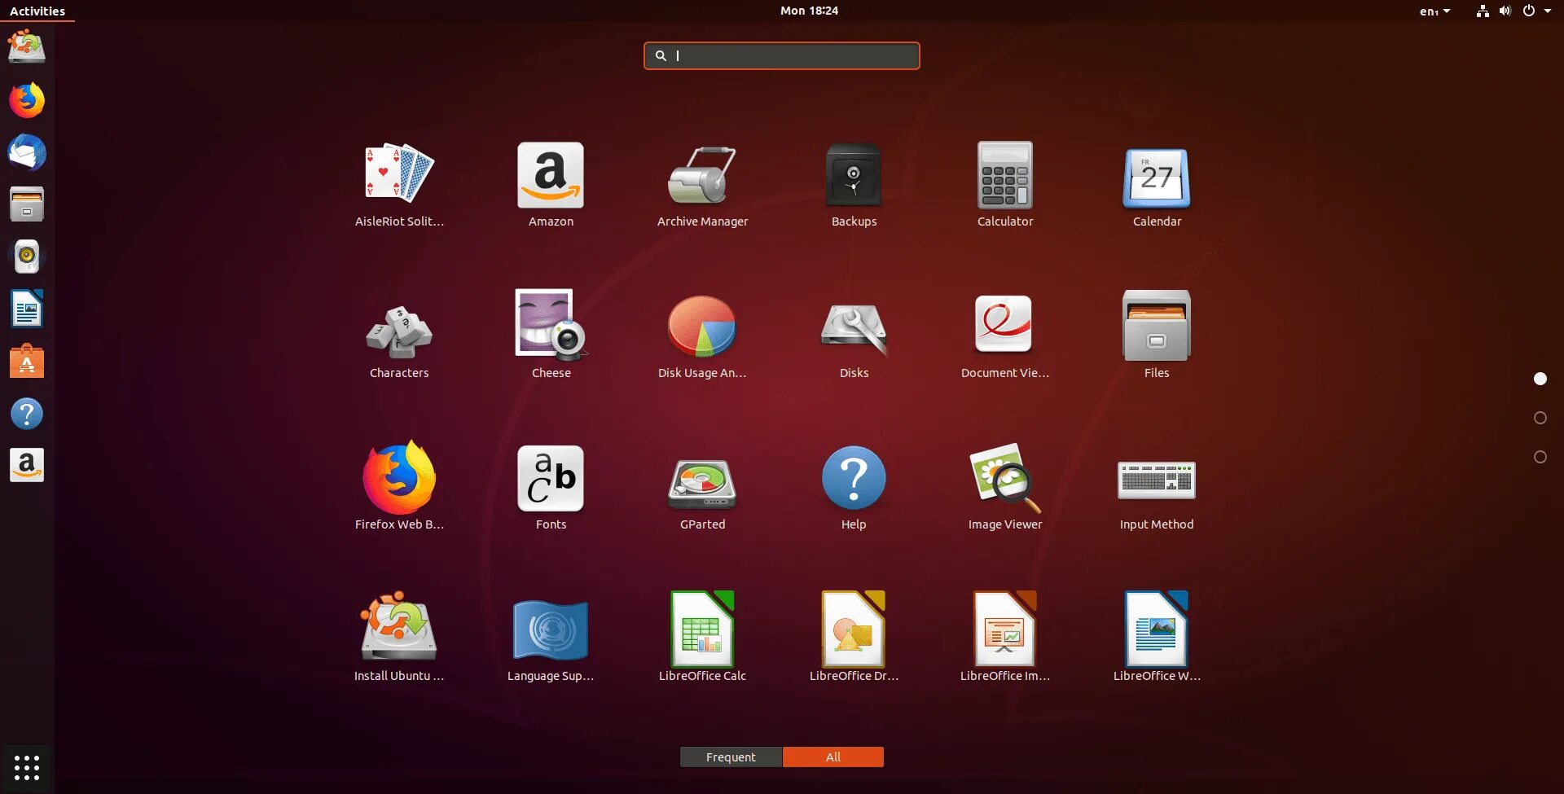1564x794 pixels.
Task: Open the Amazon app in the grid
Action: tap(551, 186)
